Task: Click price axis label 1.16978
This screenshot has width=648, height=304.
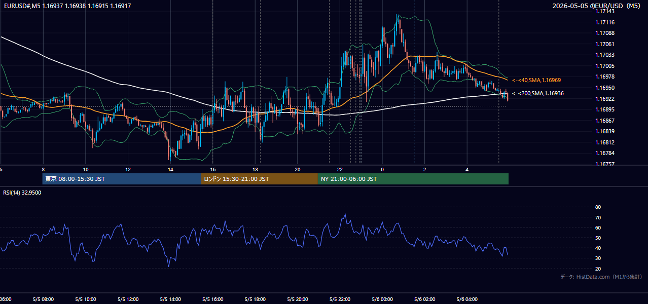Action: (x=605, y=77)
